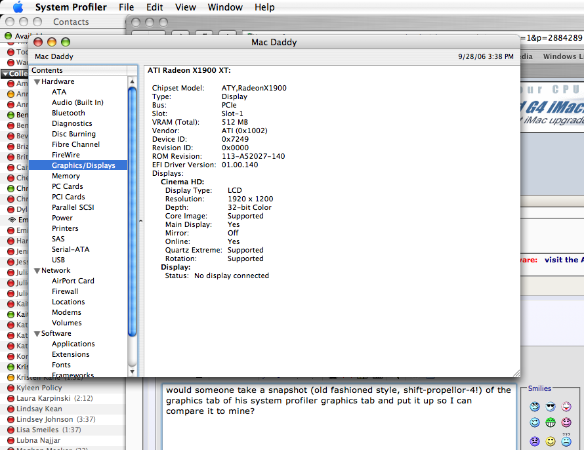
Task: Click the Contents column header
Action: [x=78, y=70]
